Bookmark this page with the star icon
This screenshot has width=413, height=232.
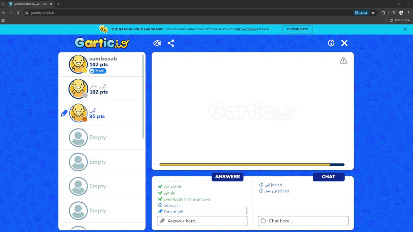(x=373, y=13)
